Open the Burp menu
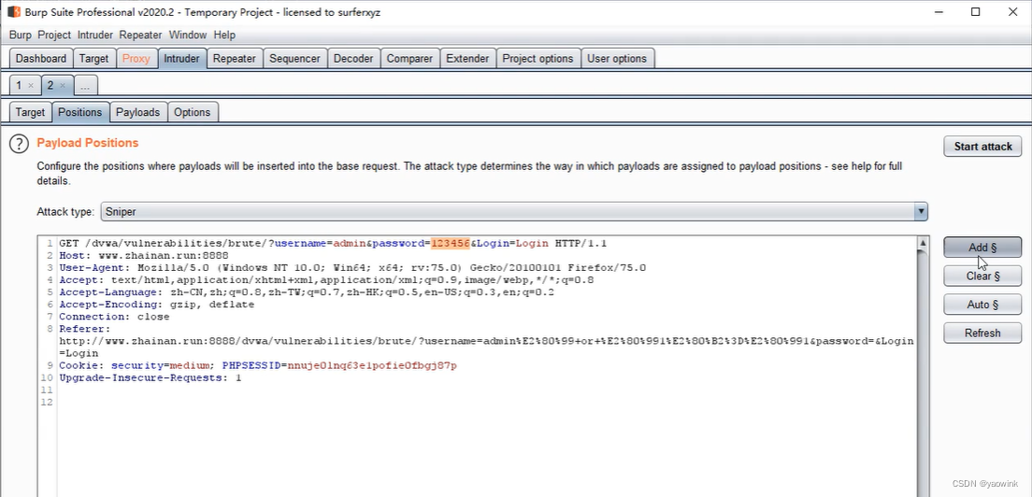Viewport: 1032px width, 497px height. 21,35
